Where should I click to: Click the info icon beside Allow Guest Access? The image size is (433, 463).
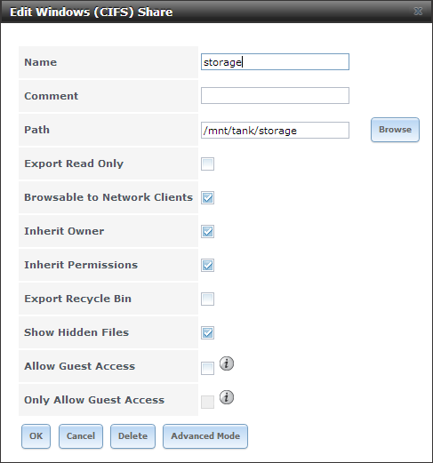tap(227, 363)
